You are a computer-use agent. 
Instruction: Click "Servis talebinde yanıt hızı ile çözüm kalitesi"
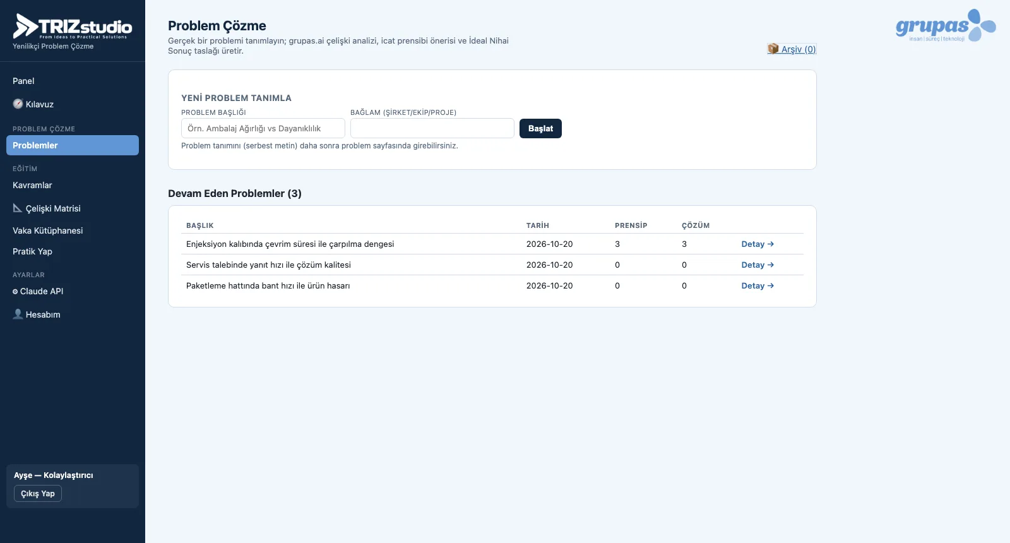pos(268,265)
